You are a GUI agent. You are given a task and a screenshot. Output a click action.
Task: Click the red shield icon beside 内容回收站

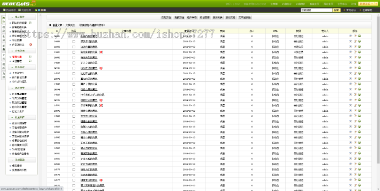[30, 45]
